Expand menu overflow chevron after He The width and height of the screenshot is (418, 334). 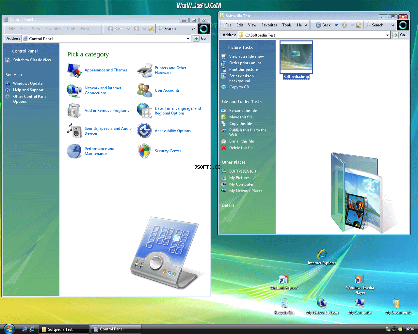point(306,25)
